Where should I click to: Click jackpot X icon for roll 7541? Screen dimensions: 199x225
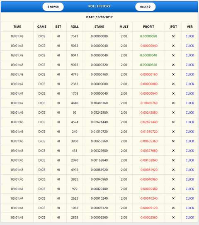pos(173,36)
